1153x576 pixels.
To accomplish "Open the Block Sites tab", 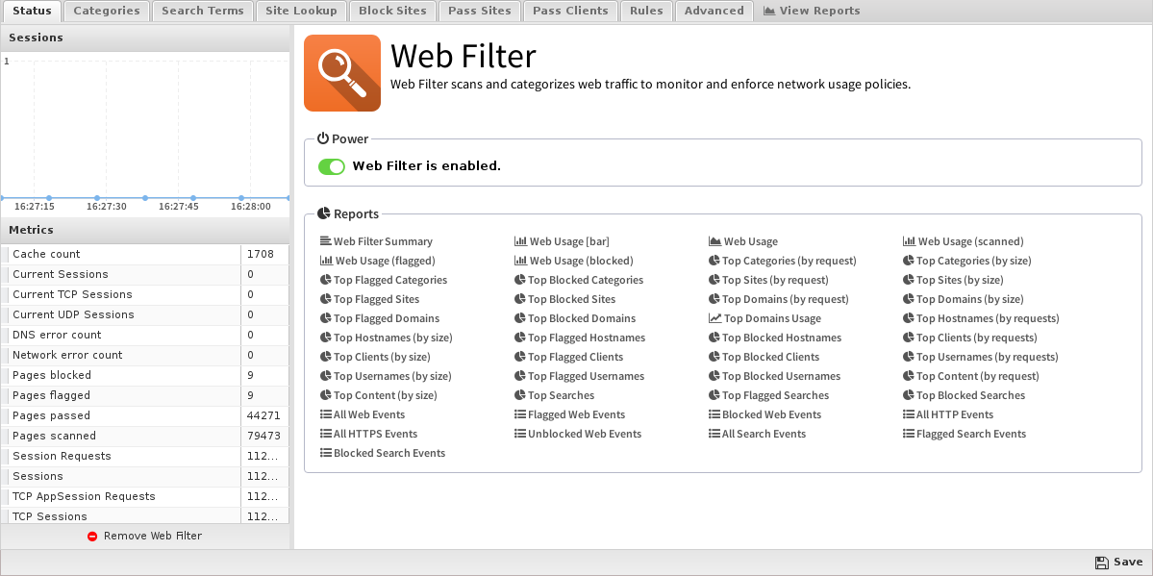I will [x=390, y=11].
